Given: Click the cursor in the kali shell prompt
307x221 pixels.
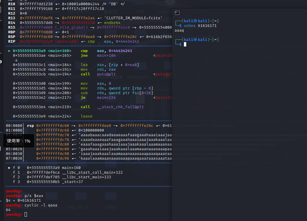Looking at the screenshot, I should pos(185,44).
